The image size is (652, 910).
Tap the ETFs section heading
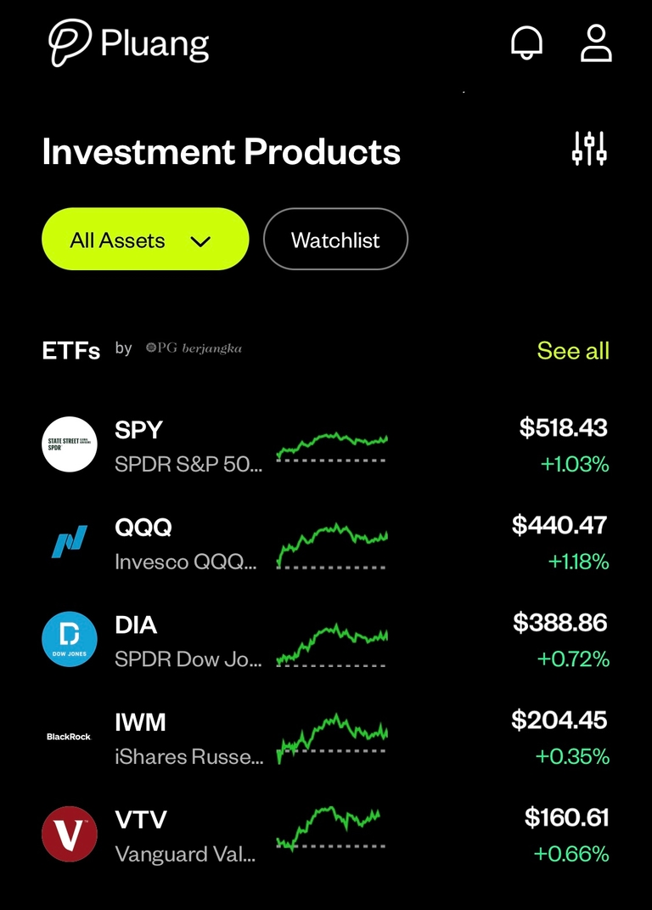click(70, 351)
